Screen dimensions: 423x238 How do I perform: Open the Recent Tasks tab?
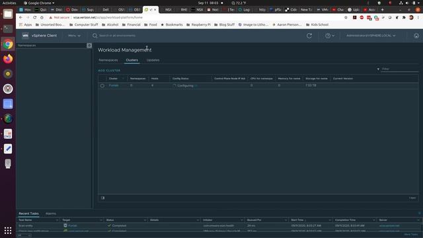tap(28, 214)
